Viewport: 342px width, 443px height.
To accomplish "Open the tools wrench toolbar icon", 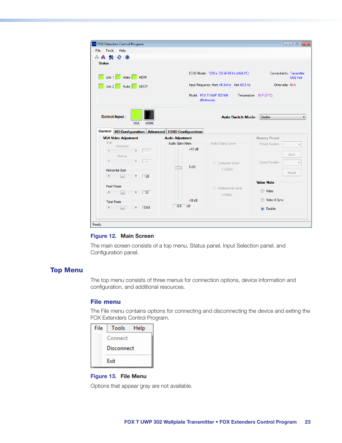I will 111,57.
